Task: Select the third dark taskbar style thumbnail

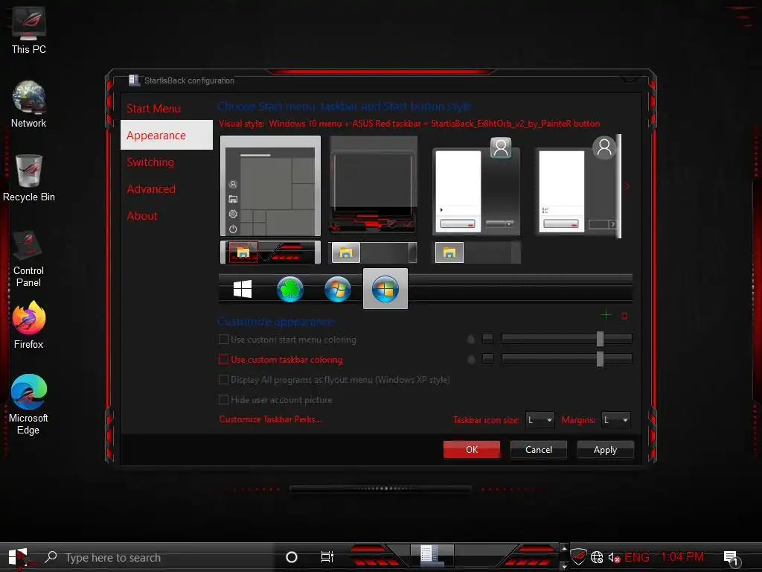Action: pyautogui.click(x=476, y=252)
